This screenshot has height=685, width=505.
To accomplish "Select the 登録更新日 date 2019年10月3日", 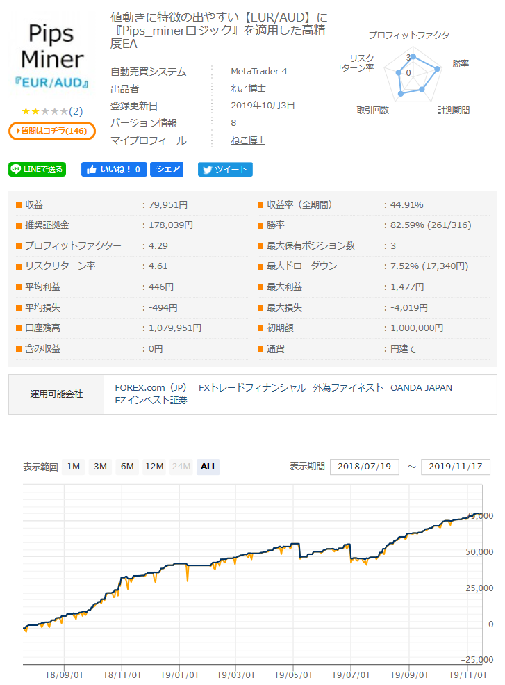I will (263, 106).
